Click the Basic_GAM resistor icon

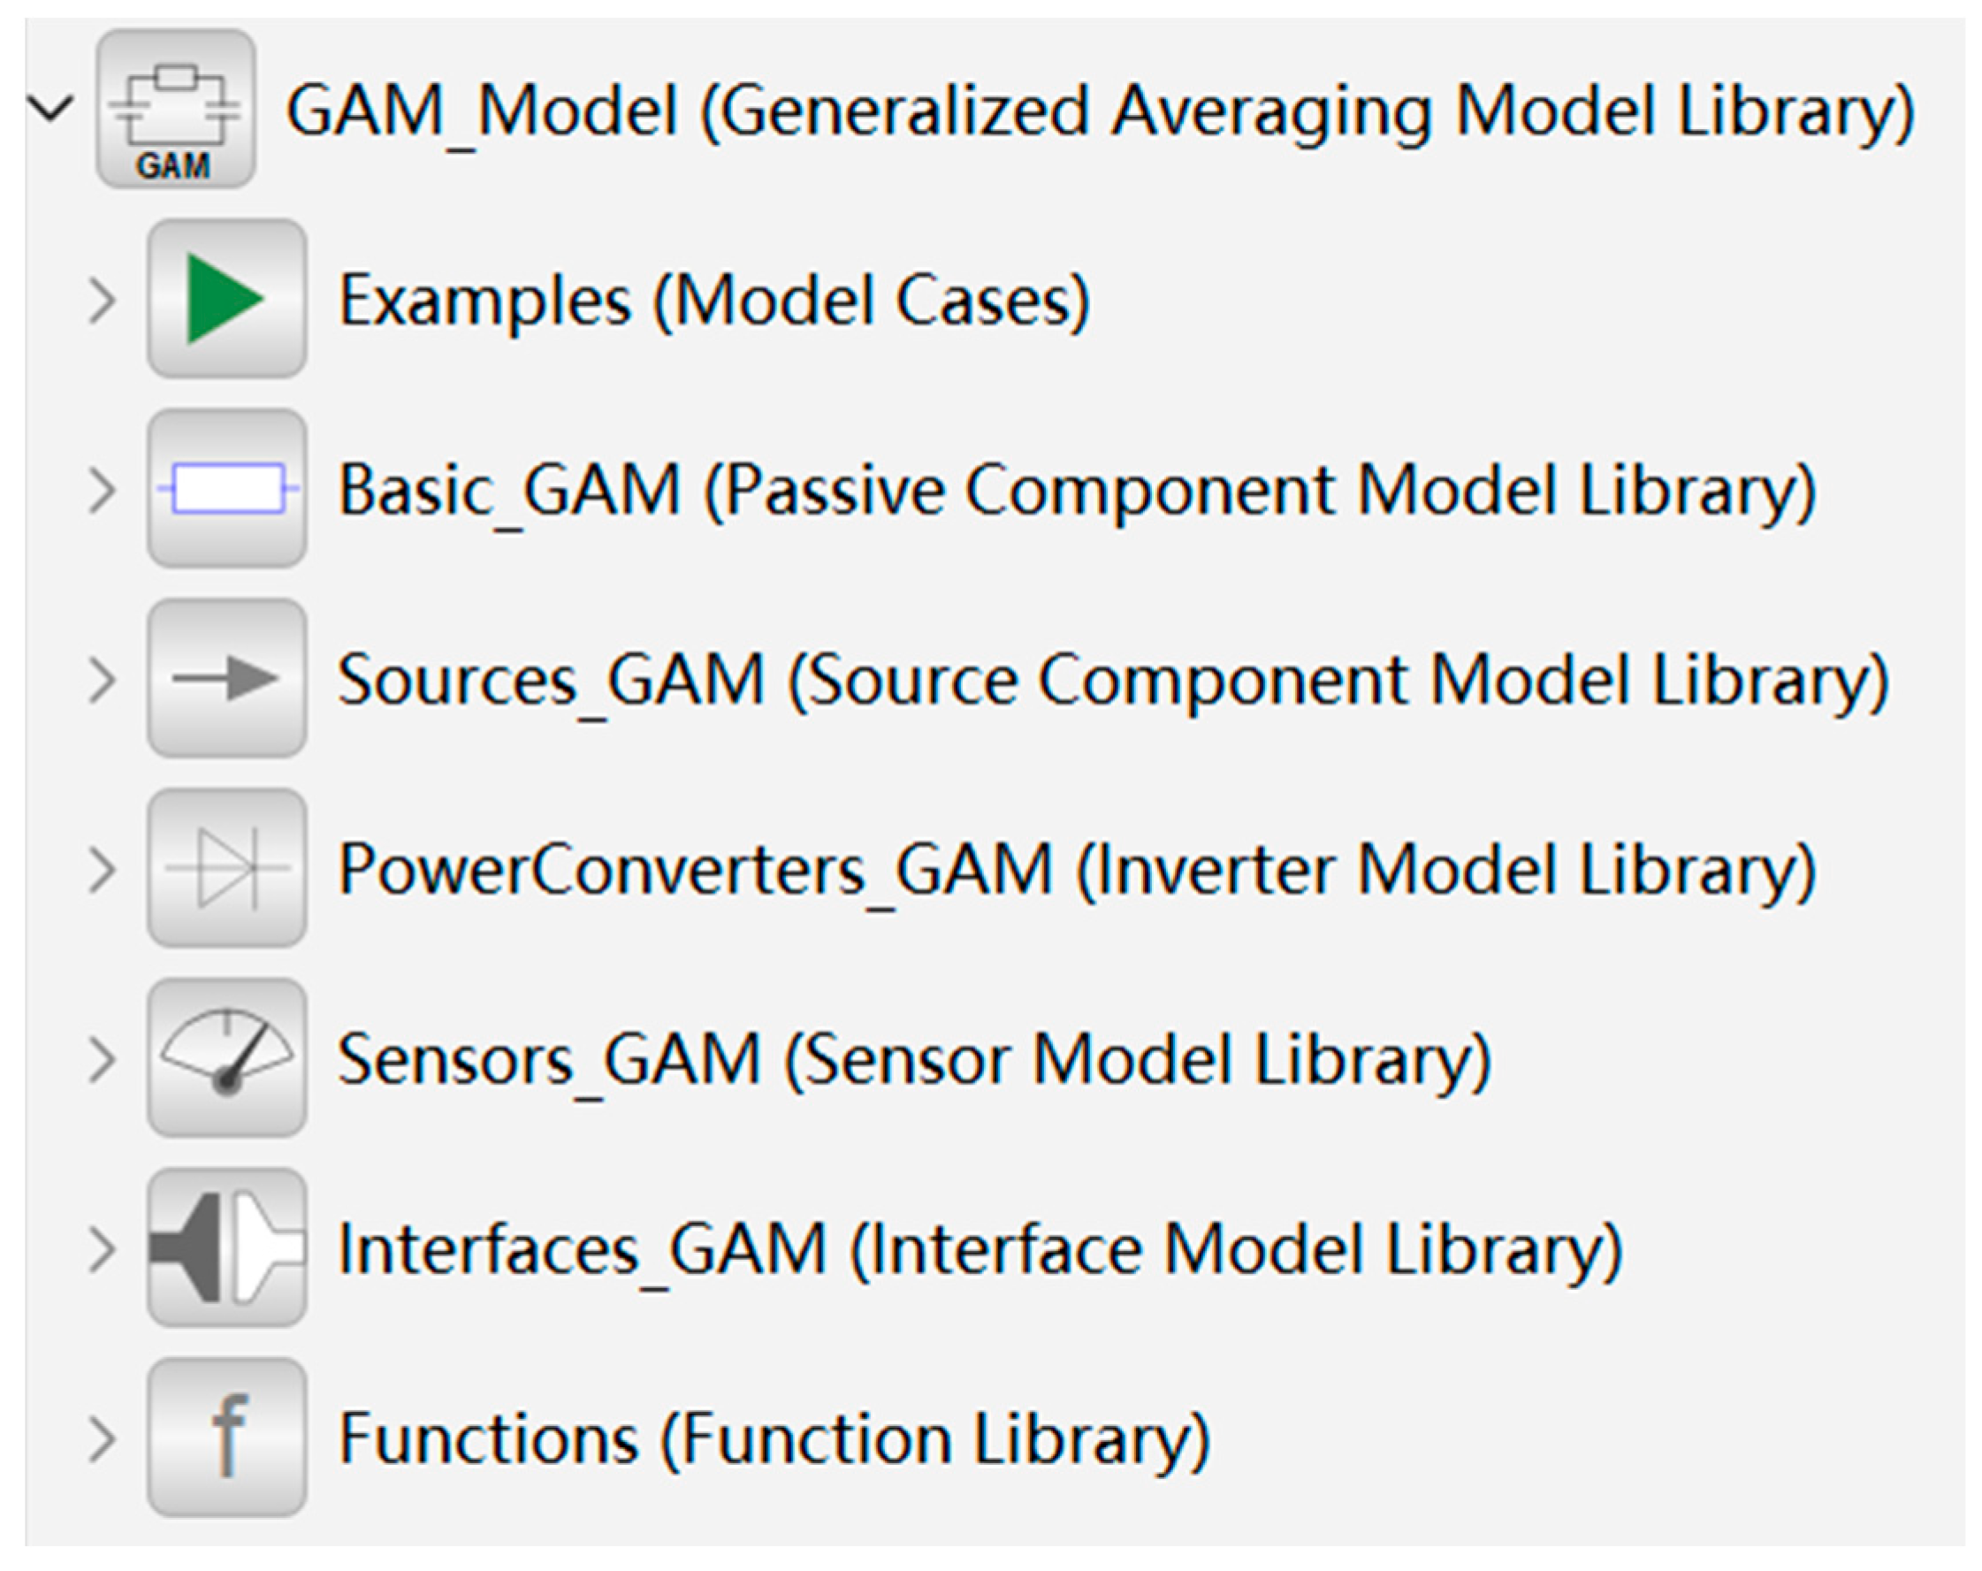226,489
